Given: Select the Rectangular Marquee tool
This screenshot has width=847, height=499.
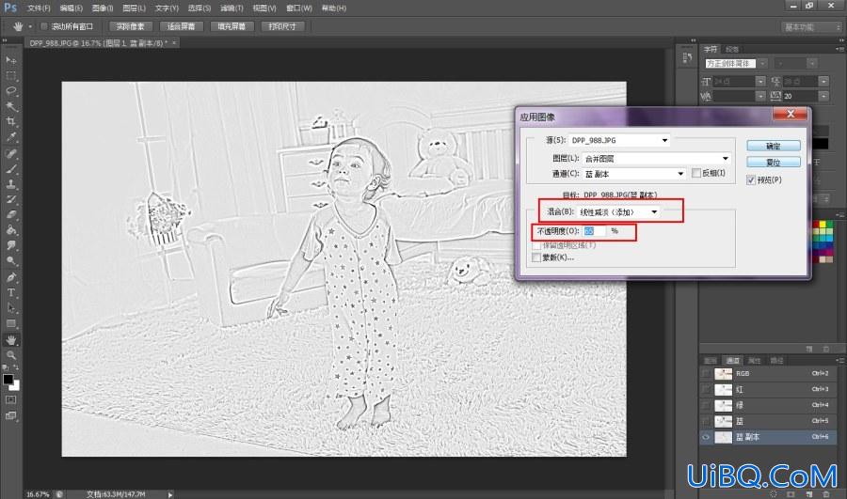Looking at the screenshot, I should (x=10, y=75).
